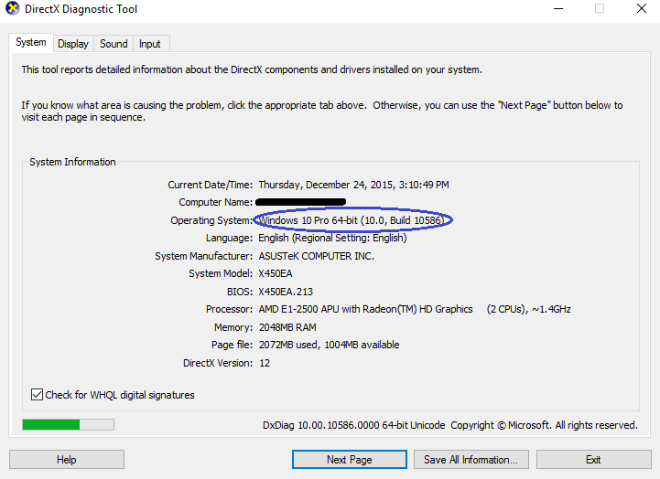
Task: Click the Exit button
Action: (x=593, y=459)
